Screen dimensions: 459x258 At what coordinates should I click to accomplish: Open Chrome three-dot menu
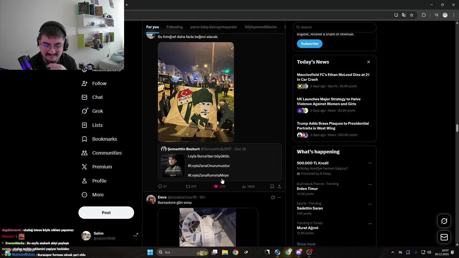(454, 15)
